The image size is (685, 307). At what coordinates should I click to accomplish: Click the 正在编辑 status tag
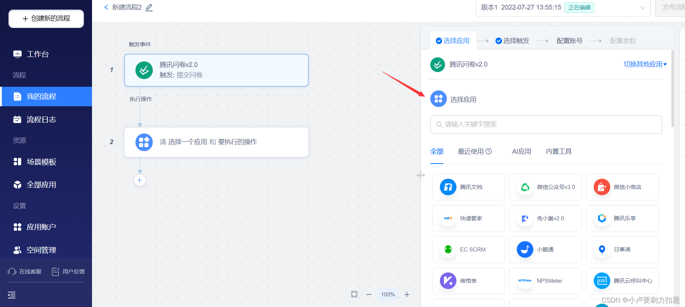pyautogui.click(x=579, y=8)
